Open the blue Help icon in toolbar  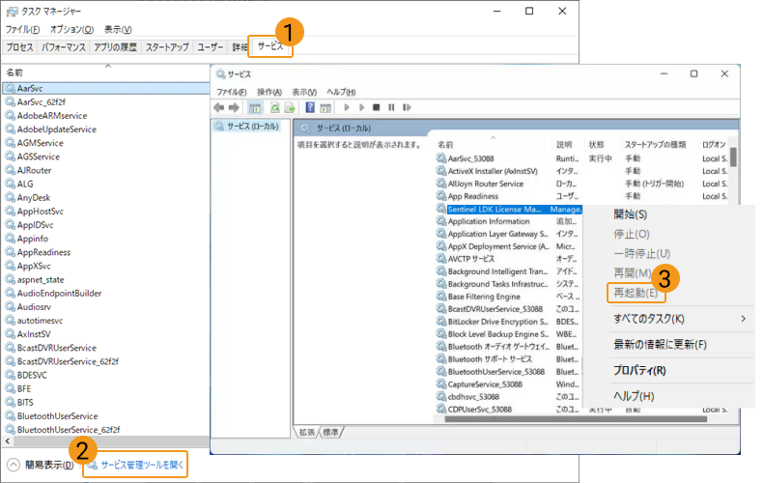pyautogui.click(x=311, y=107)
